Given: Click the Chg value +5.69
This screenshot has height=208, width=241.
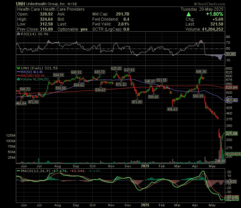Looking at the screenshot, I should coord(218,19).
